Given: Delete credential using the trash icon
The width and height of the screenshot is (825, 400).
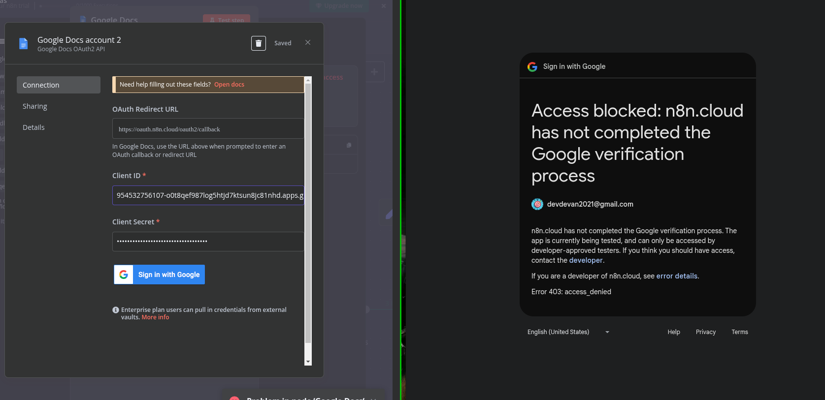Looking at the screenshot, I should pyautogui.click(x=259, y=43).
